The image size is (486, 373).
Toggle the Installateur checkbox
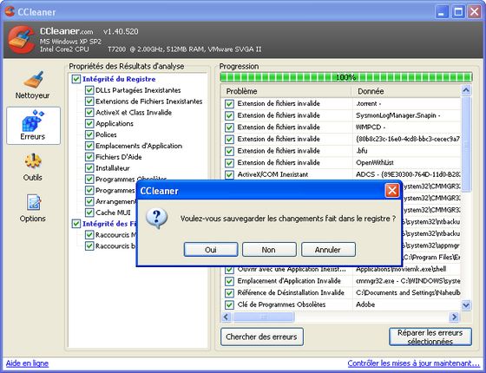tap(89, 168)
